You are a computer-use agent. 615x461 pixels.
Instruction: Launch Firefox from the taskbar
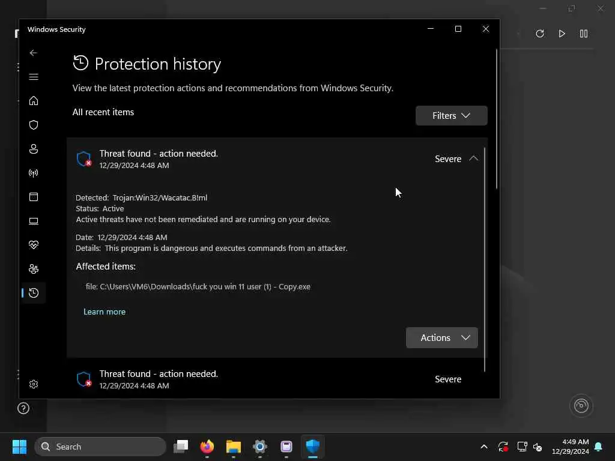coord(207,447)
